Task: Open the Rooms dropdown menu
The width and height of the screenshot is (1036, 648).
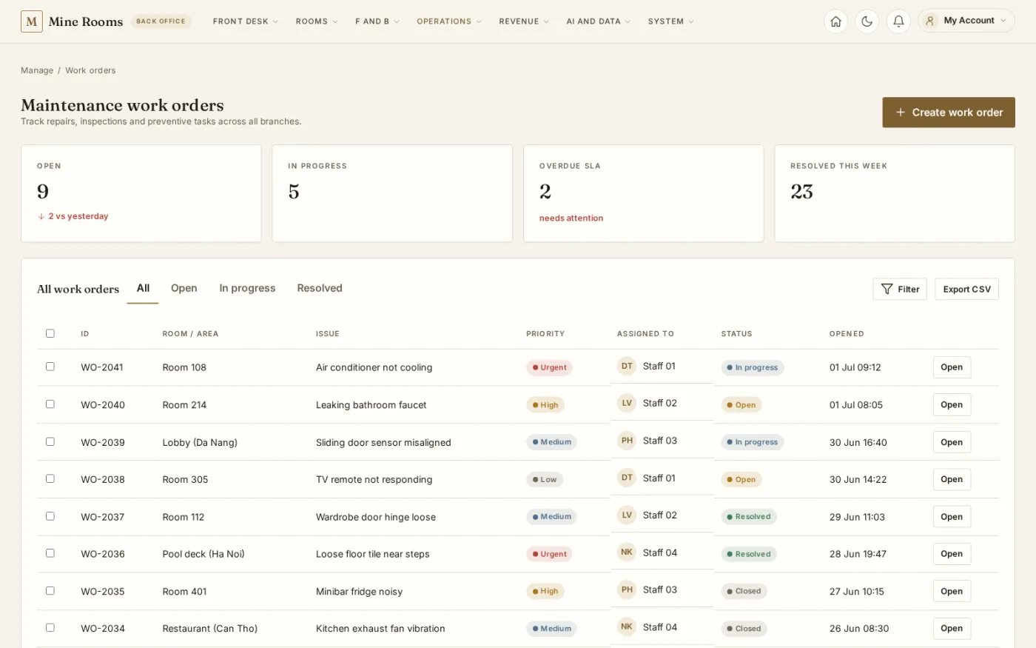Action: click(317, 21)
